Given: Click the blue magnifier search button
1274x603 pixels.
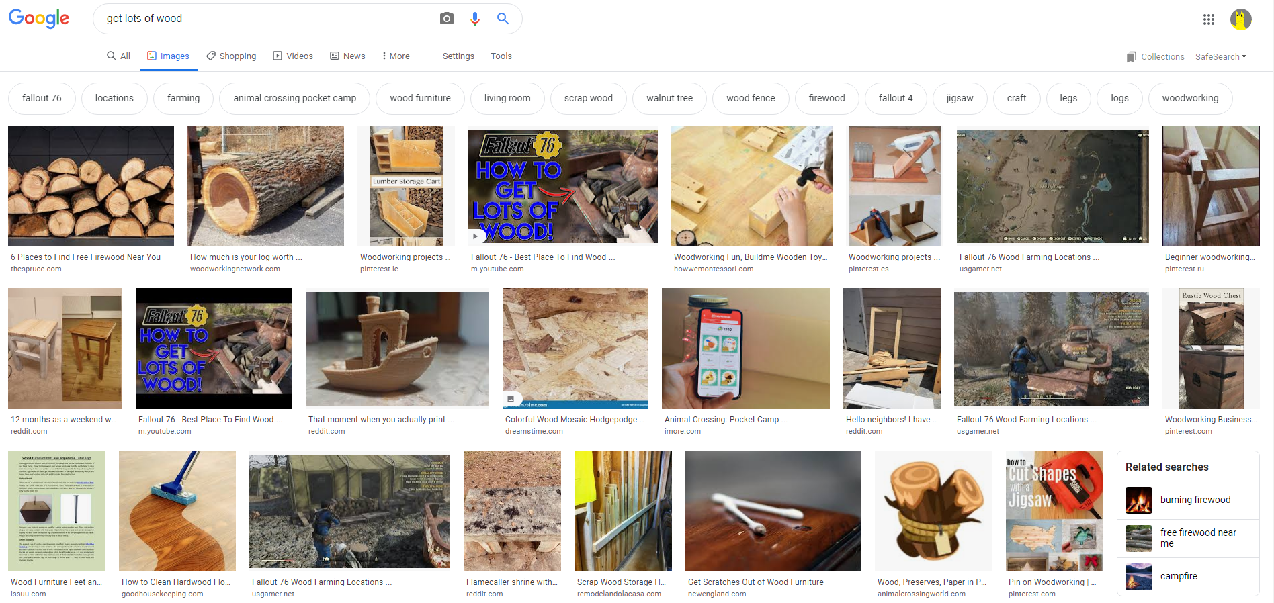Looking at the screenshot, I should (503, 19).
